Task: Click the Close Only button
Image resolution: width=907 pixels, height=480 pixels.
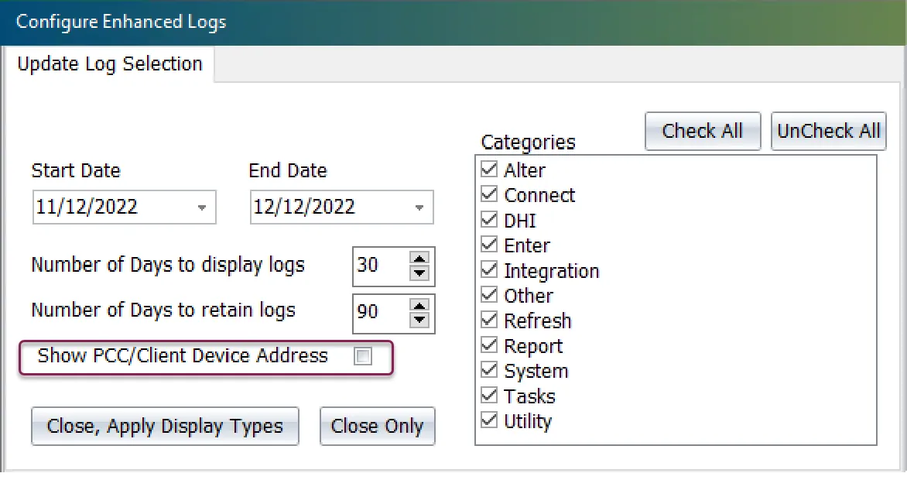Action: coord(377,426)
